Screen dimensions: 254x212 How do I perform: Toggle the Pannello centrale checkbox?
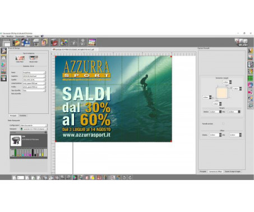coord(223,124)
